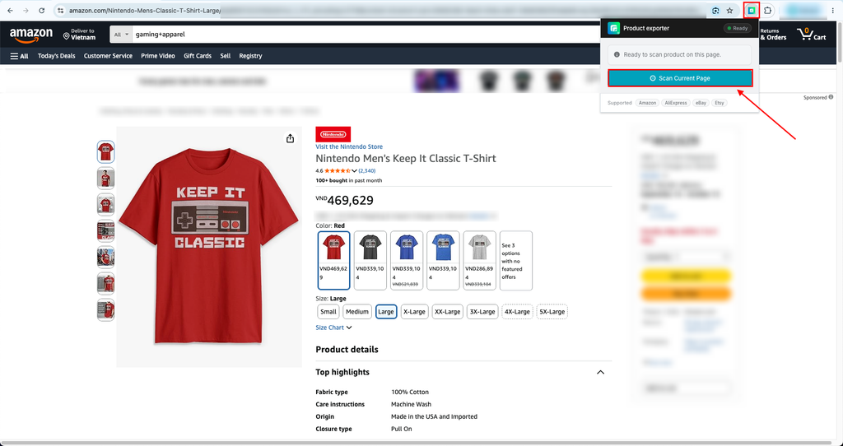
Task: Go back using browser back arrow
Action: pyautogui.click(x=10, y=11)
